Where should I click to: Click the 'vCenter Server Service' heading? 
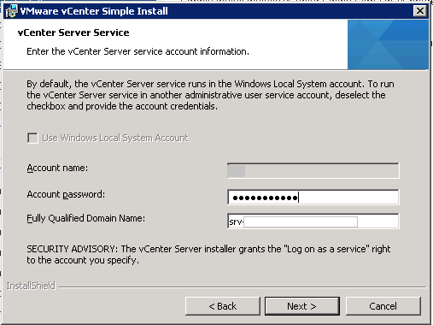coord(73,32)
